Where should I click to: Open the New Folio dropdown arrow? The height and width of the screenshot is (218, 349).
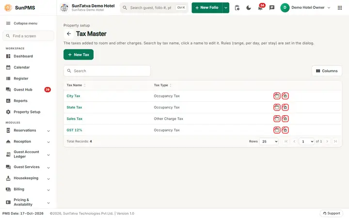click(x=226, y=8)
